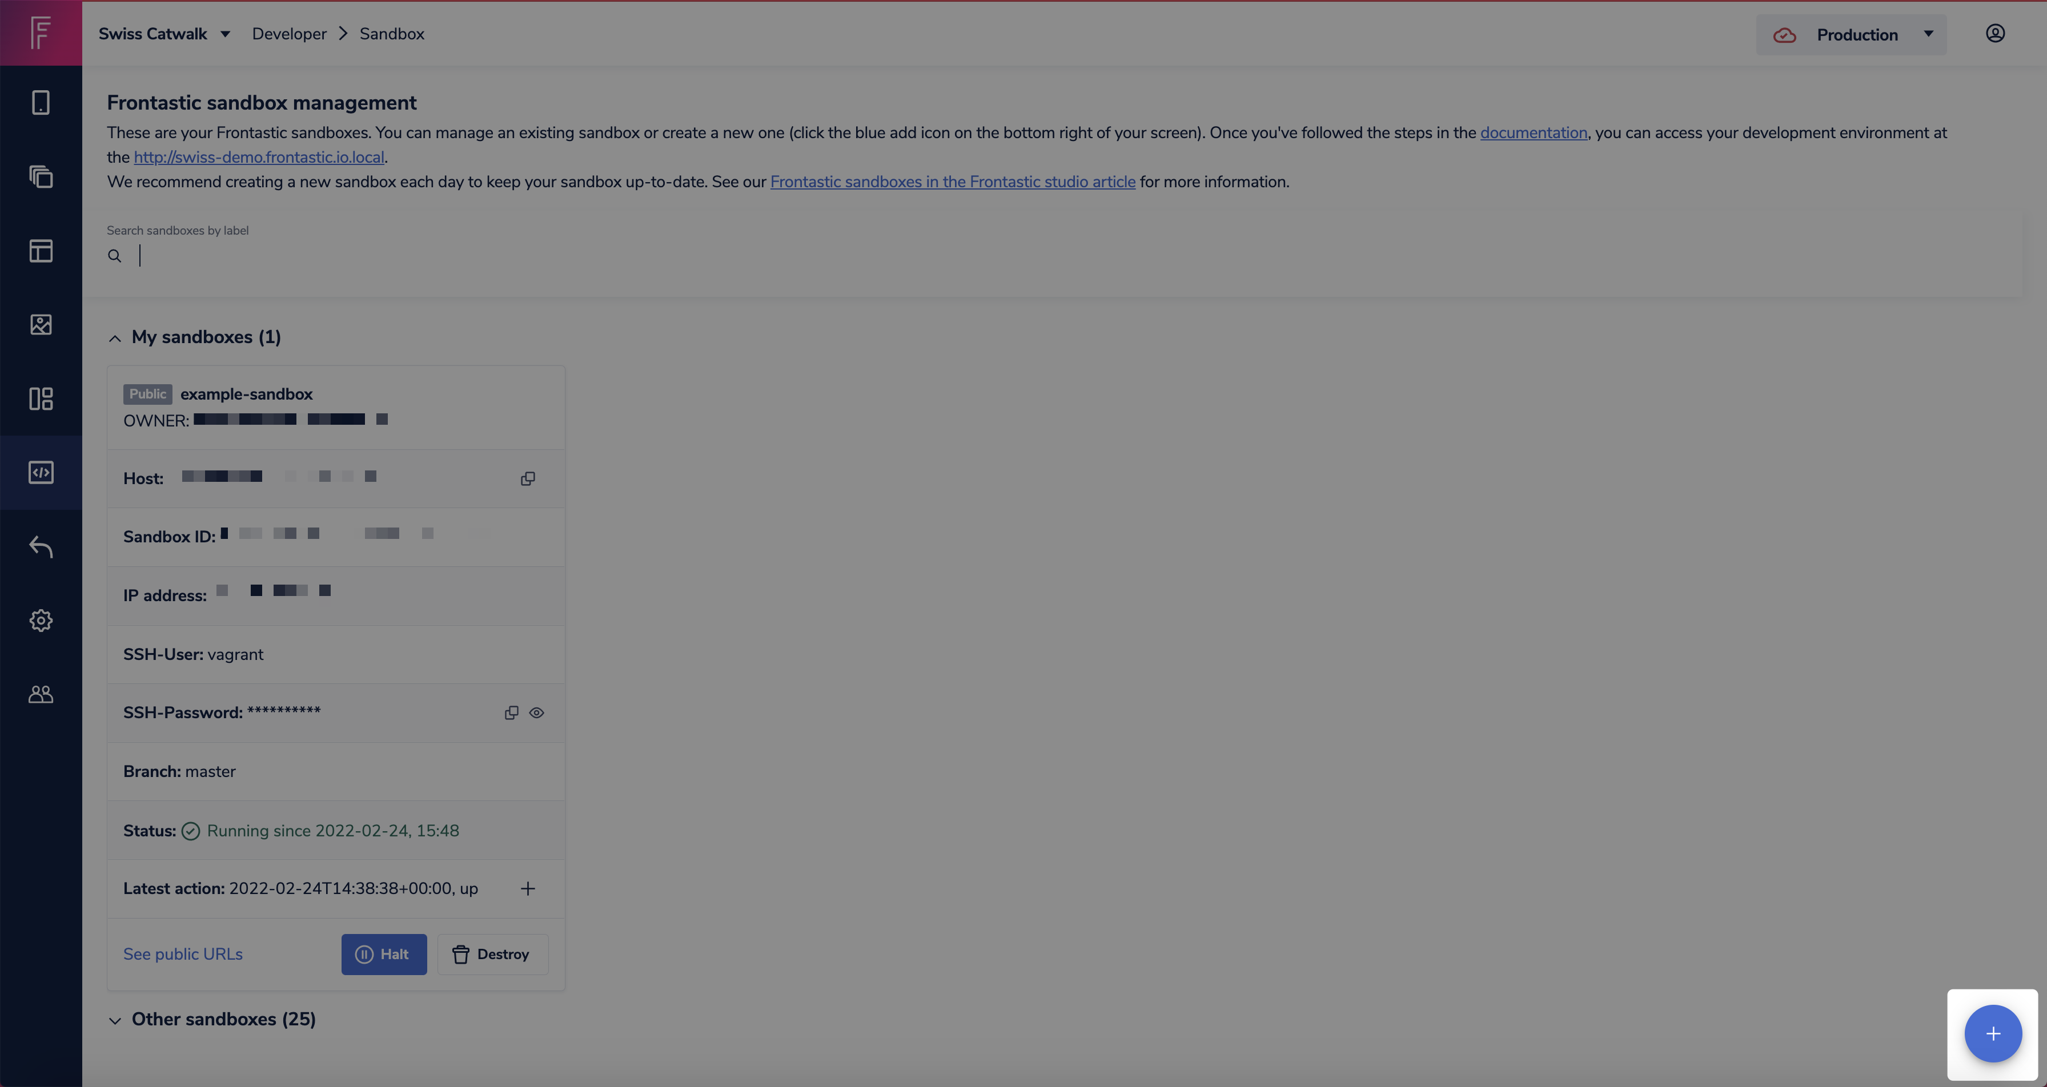The height and width of the screenshot is (1087, 2047).
Task: Copy the SSH-Password to clipboard
Action: click(511, 712)
